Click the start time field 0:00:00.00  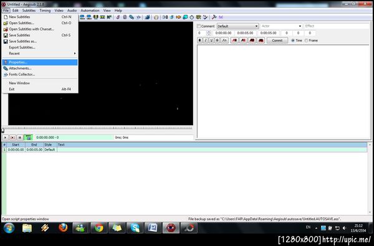224,33
